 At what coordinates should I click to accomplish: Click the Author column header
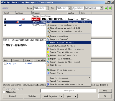(73, 13)
